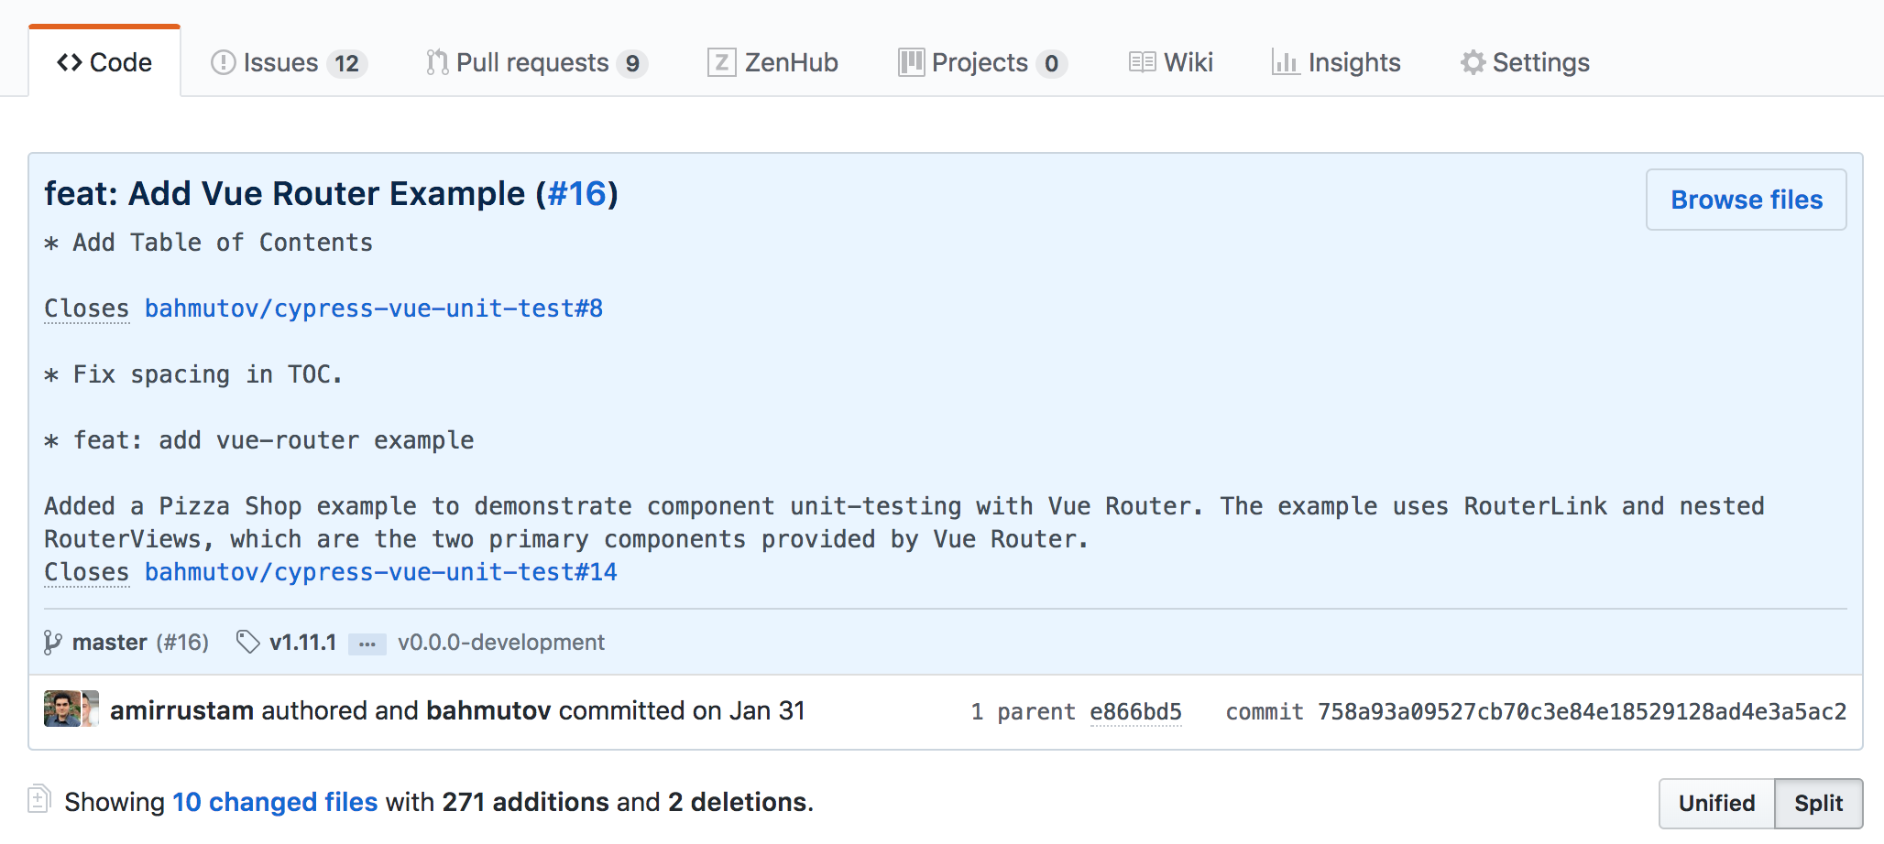1884x844 pixels.
Task: Click the Settings gear icon
Action: [x=1473, y=62]
